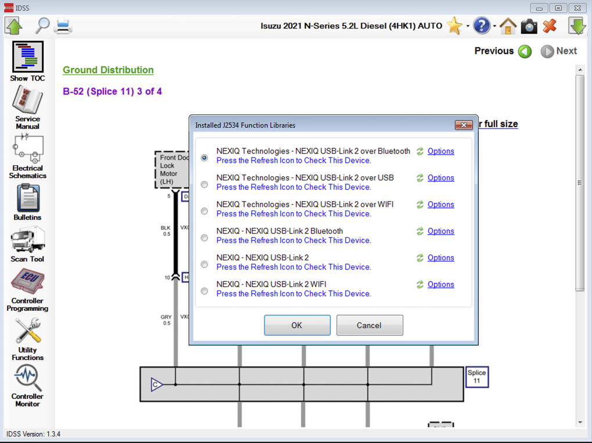Open Utility Functions
This screenshot has width=592, height=443.
[x=27, y=339]
